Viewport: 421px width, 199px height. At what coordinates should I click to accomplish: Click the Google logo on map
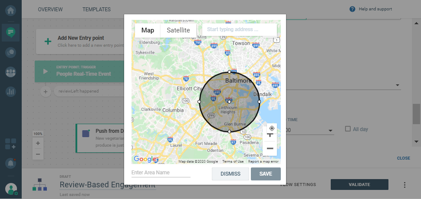(145, 159)
